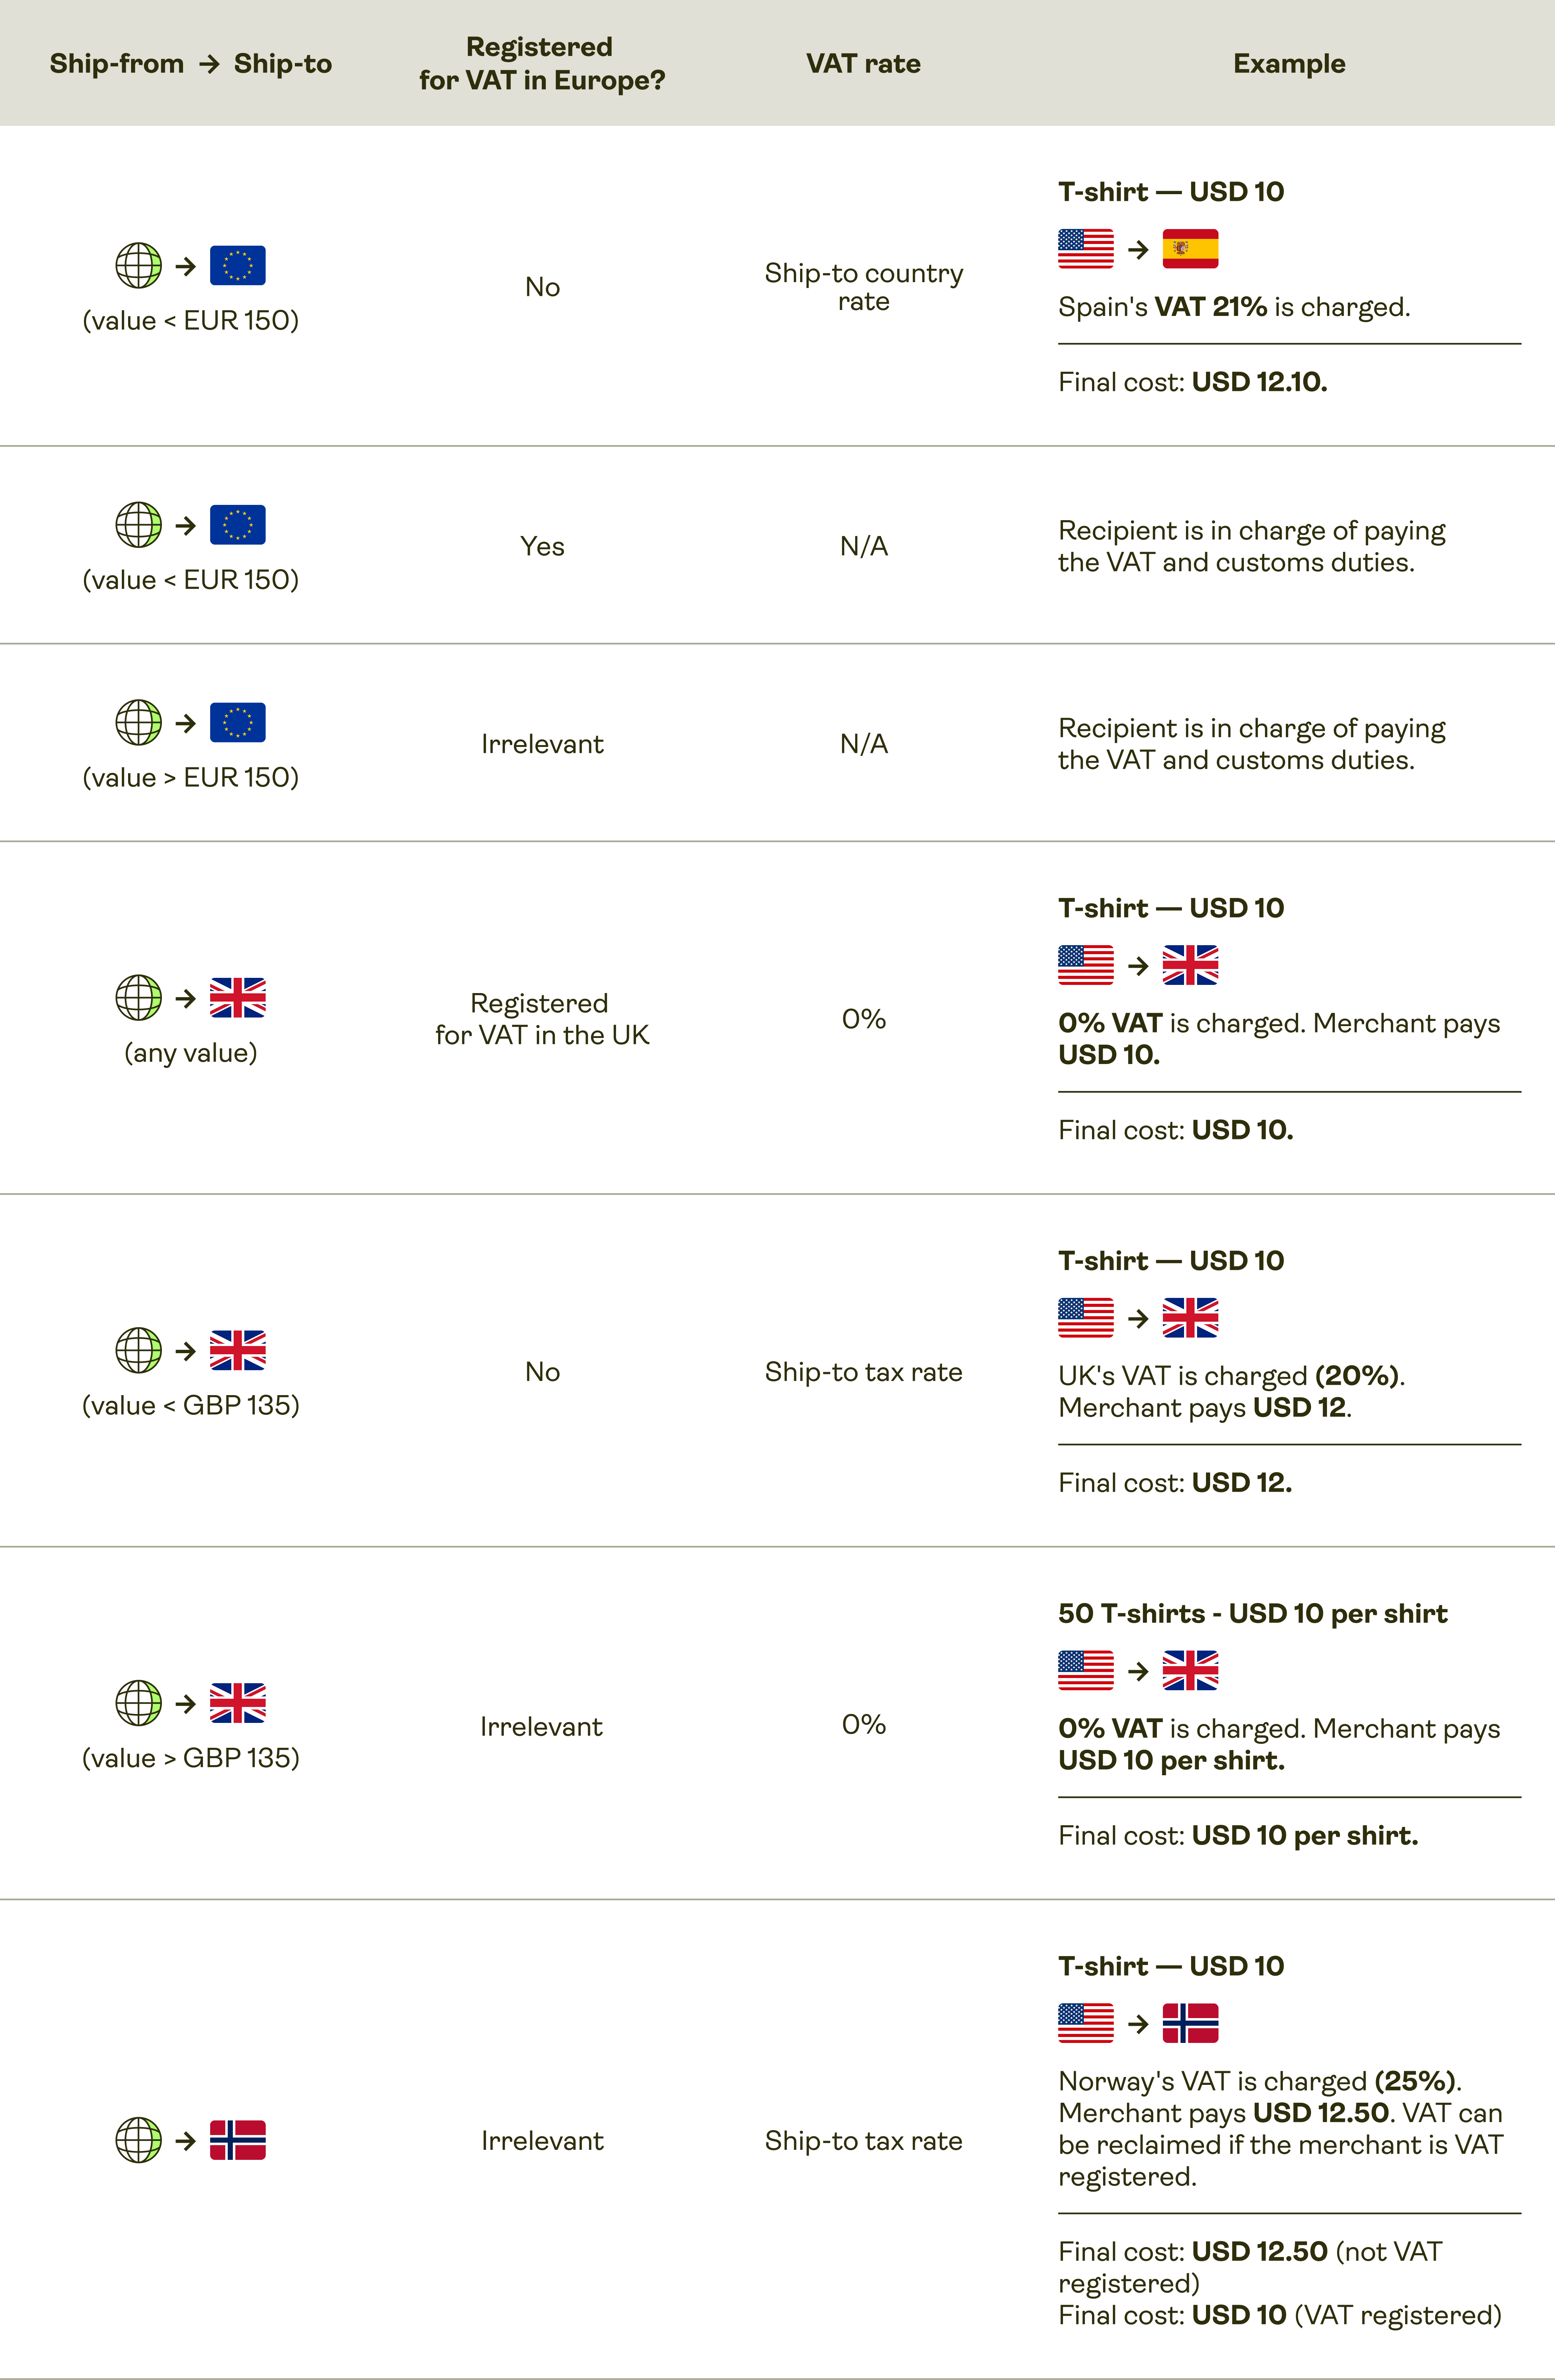Image resolution: width=1555 pixels, height=2380 pixels.
Task: Click "Spain's VAT 21% is charged" text
Action: (x=1234, y=307)
